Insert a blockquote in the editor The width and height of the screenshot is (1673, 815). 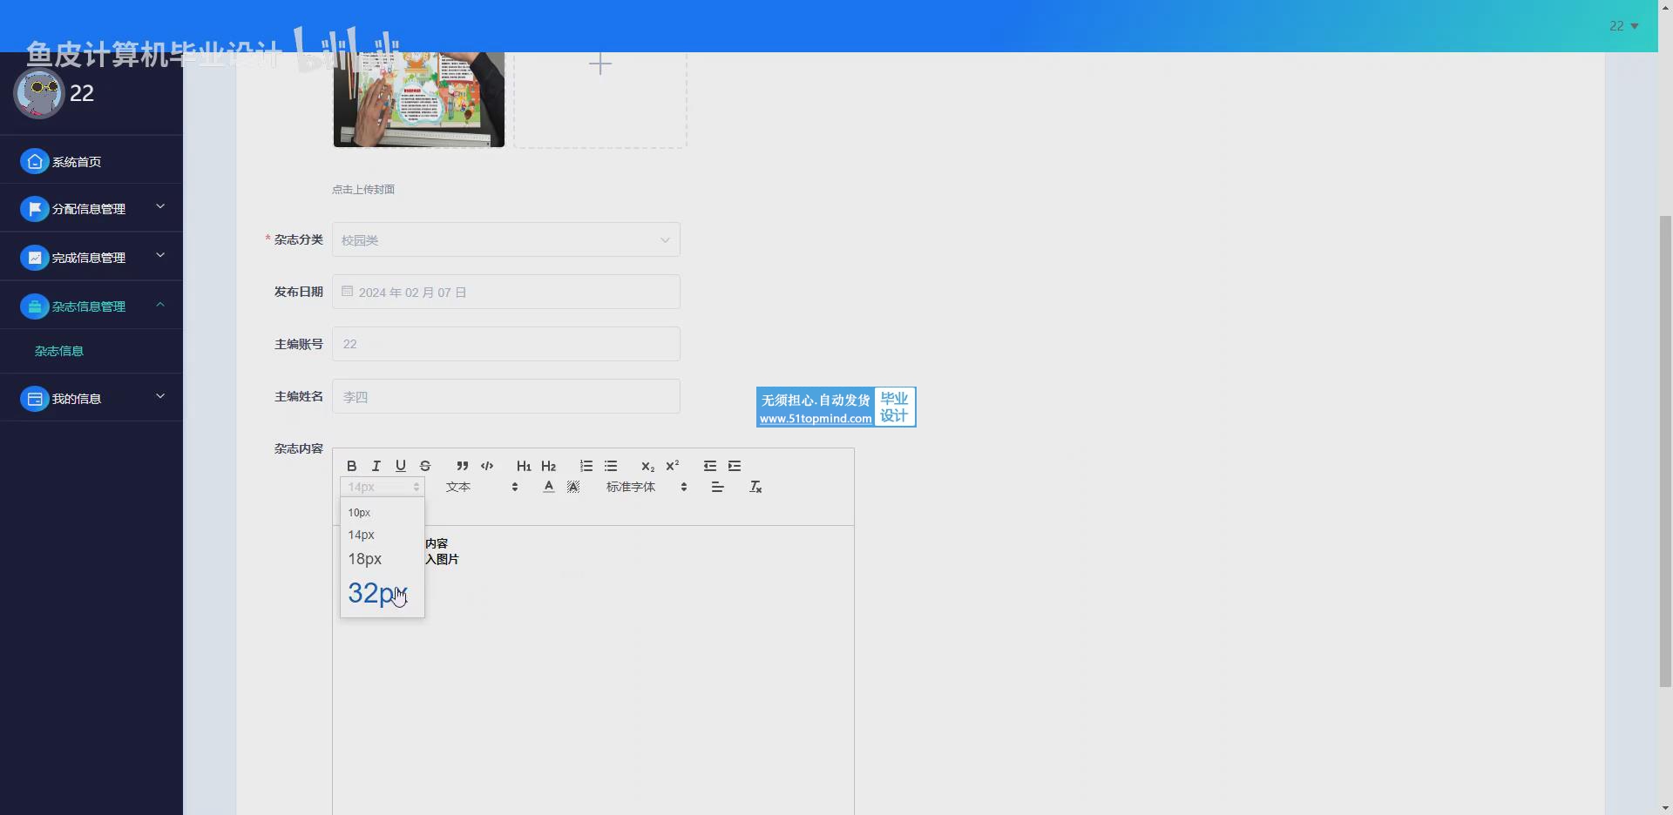point(463,466)
